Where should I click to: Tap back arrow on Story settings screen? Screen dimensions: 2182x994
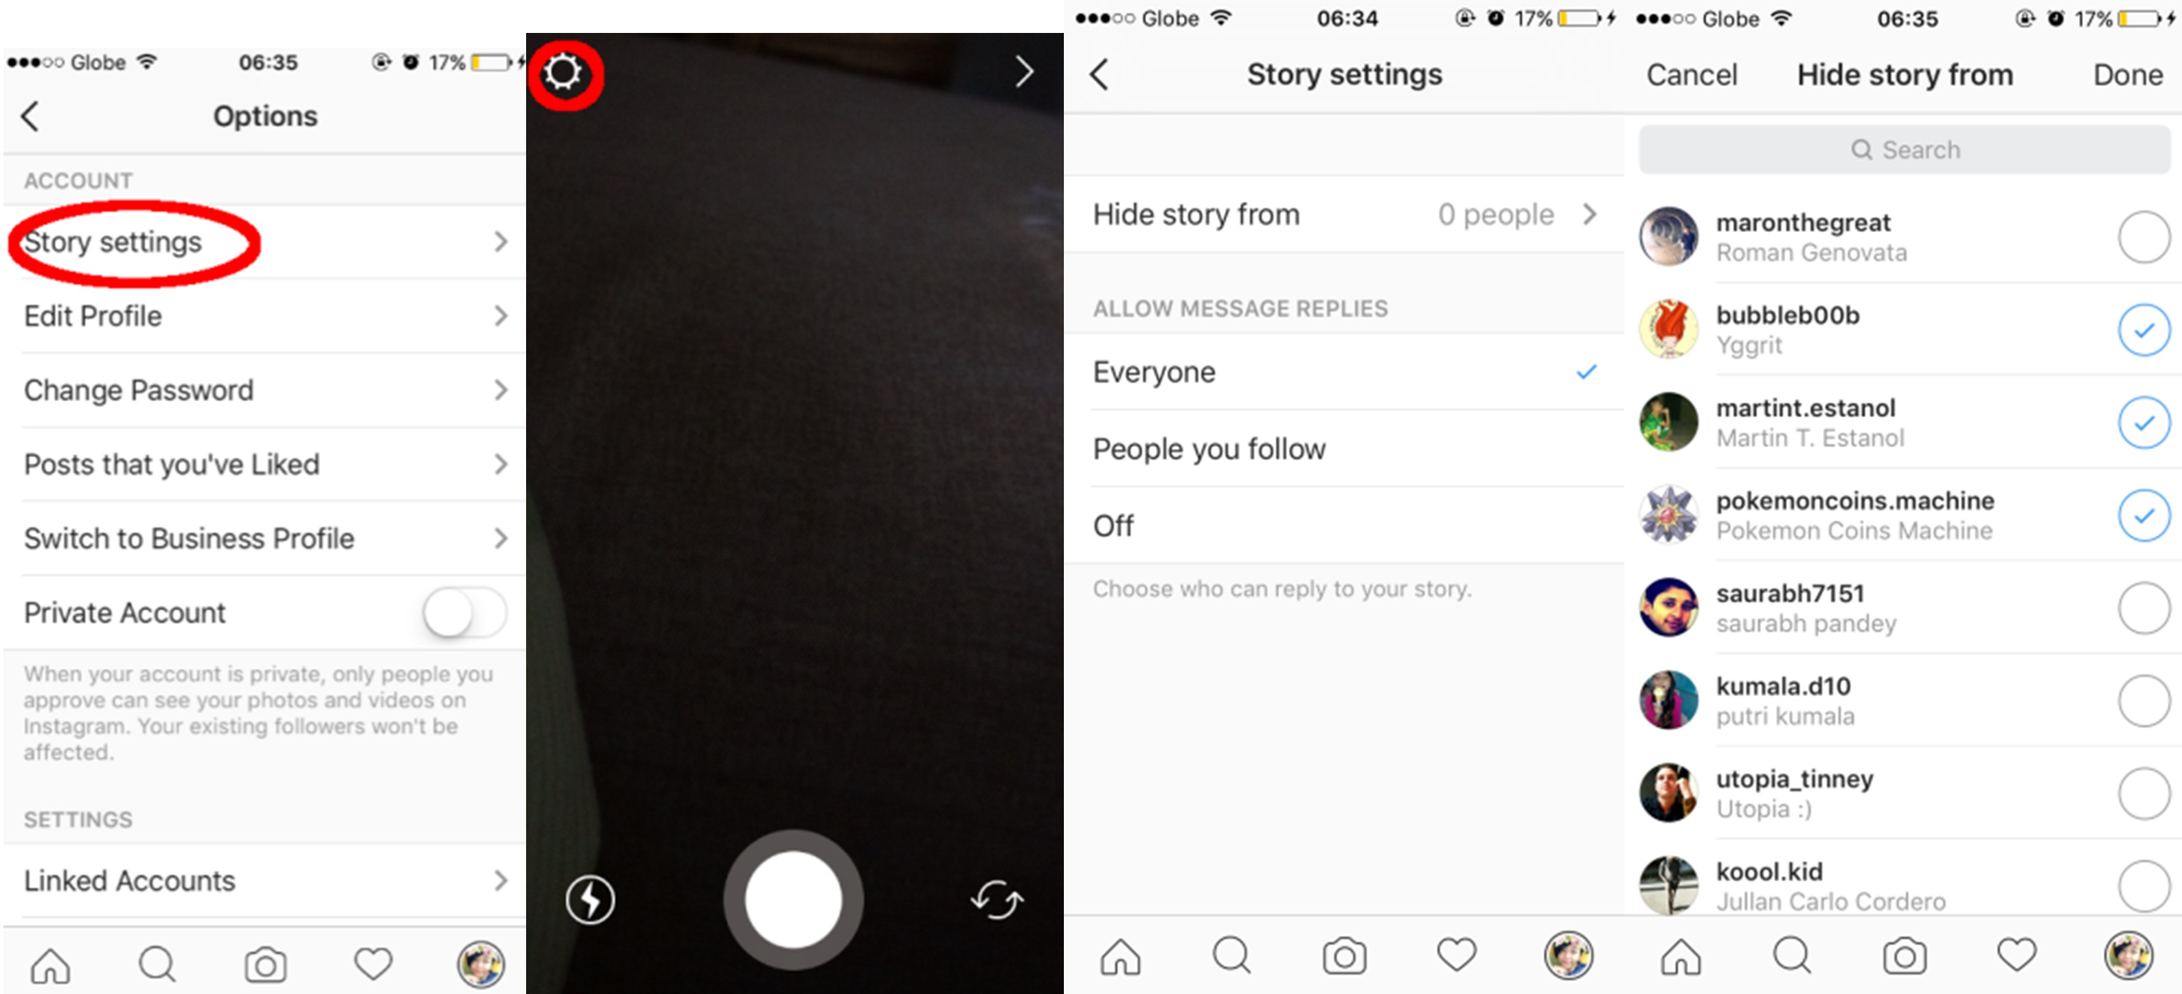point(1112,75)
